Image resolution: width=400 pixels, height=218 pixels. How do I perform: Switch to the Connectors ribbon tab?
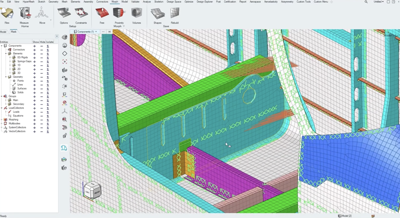[102, 2]
